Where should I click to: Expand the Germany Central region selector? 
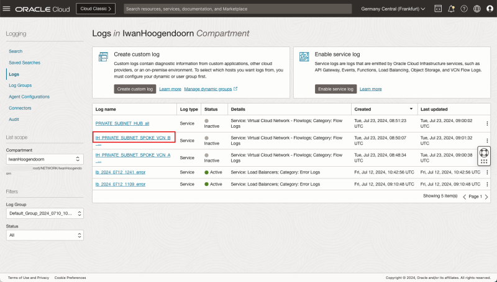click(393, 9)
